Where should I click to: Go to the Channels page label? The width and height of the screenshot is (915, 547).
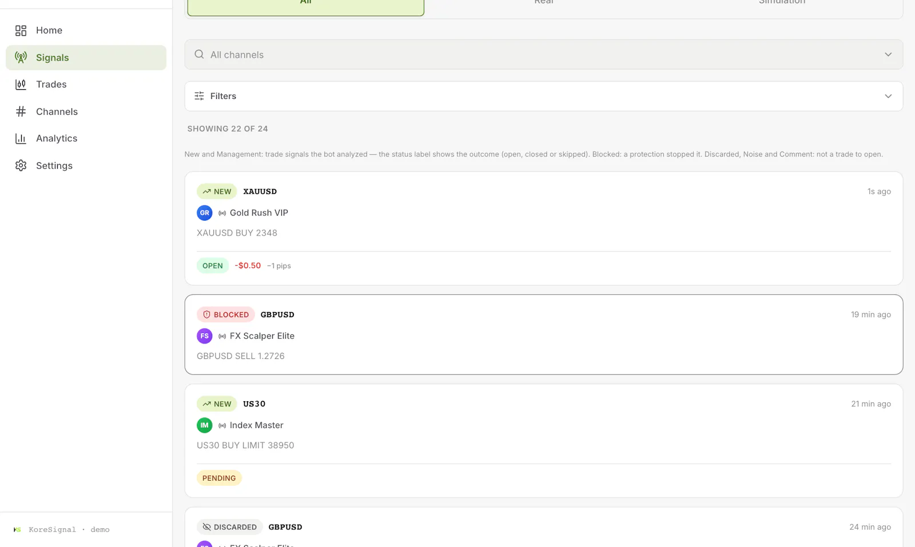click(x=57, y=111)
